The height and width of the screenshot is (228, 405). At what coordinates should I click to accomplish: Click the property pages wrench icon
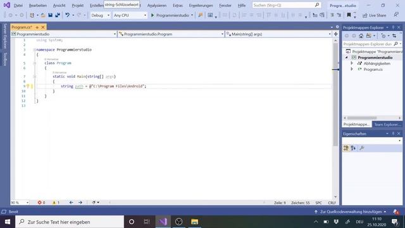pos(361,148)
